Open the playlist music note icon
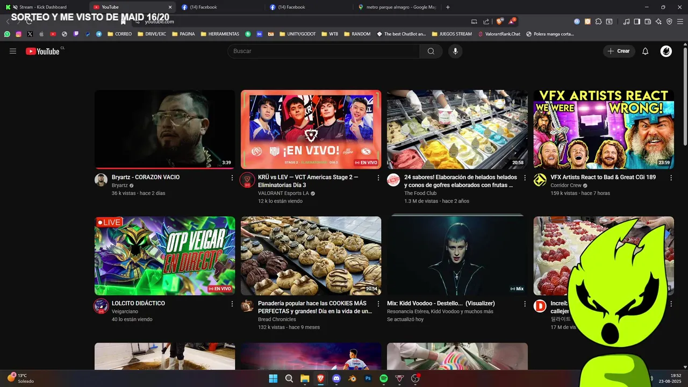 626,21
